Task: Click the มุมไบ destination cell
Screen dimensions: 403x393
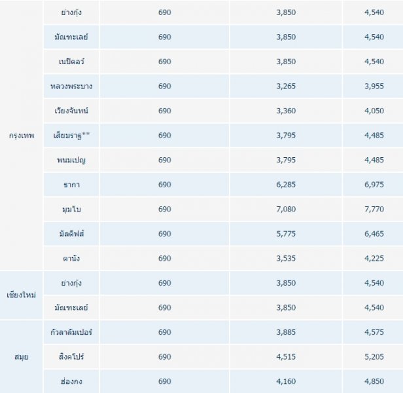Action: [72, 209]
